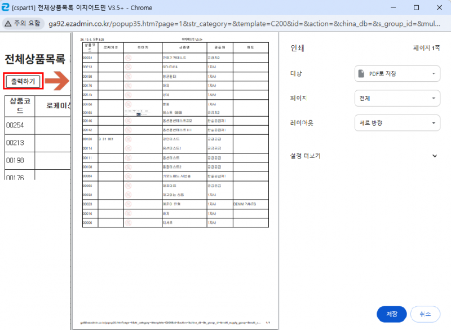Expand 설정 더보기 more settings

pyautogui.click(x=364, y=156)
